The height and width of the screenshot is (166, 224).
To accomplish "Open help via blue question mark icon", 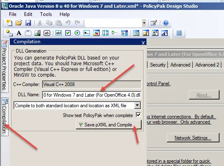I will click(166, 23).
